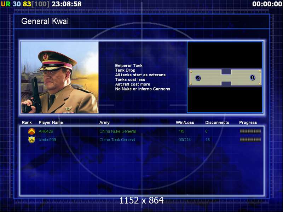Viewport: 283px width, 212px height.
Task: Click the Tanks cost less line
Action: (x=130, y=80)
